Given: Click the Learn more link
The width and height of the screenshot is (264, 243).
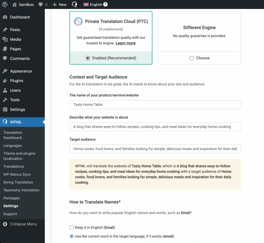Looking at the screenshot, I should 125,43.
